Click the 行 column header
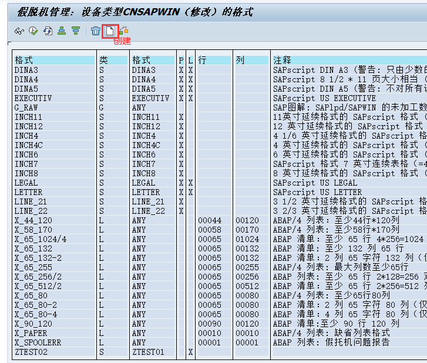427x363 pixels. tap(214, 60)
